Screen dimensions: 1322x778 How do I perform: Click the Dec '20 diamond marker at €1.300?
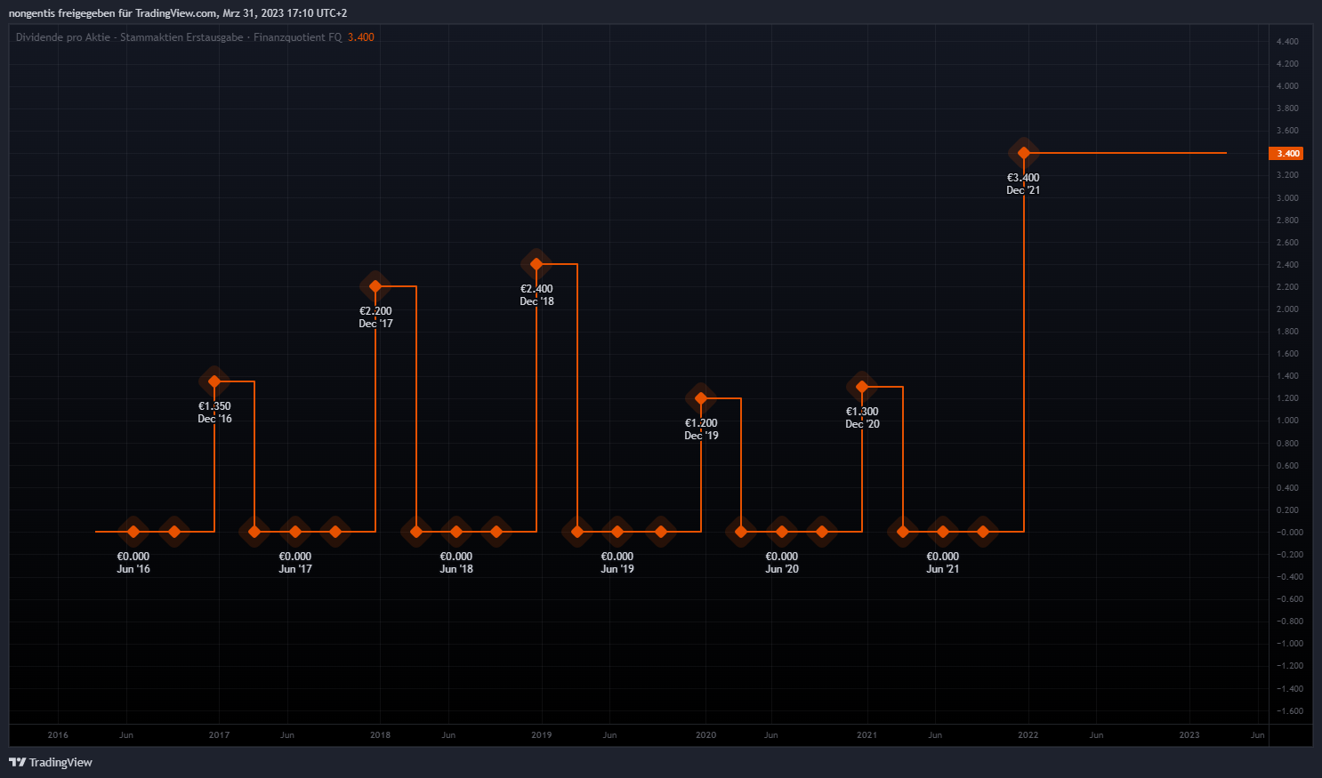862,387
